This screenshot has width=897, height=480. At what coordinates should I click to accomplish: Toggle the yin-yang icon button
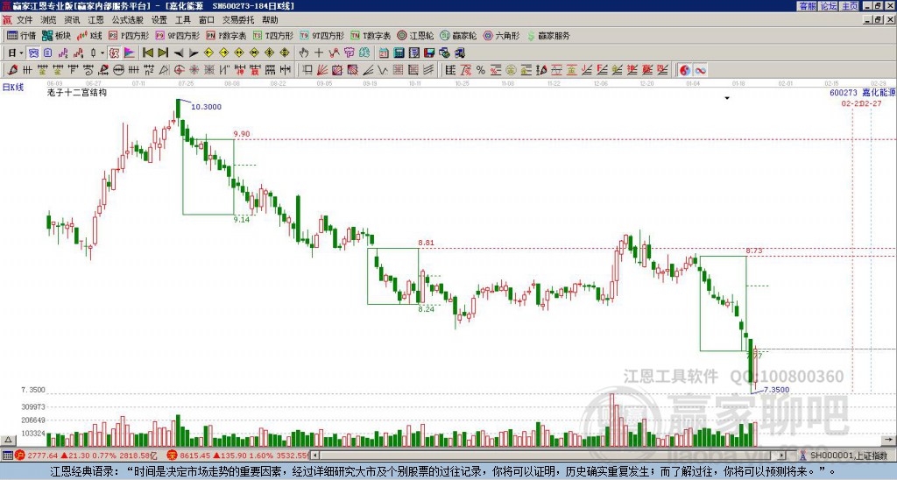click(x=685, y=70)
